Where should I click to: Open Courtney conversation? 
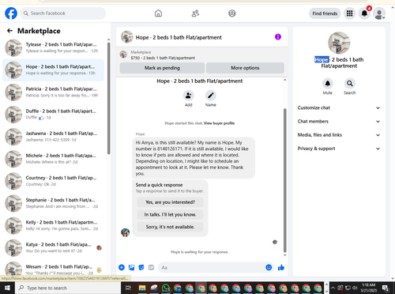pyautogui.click(x=53, y=181)
